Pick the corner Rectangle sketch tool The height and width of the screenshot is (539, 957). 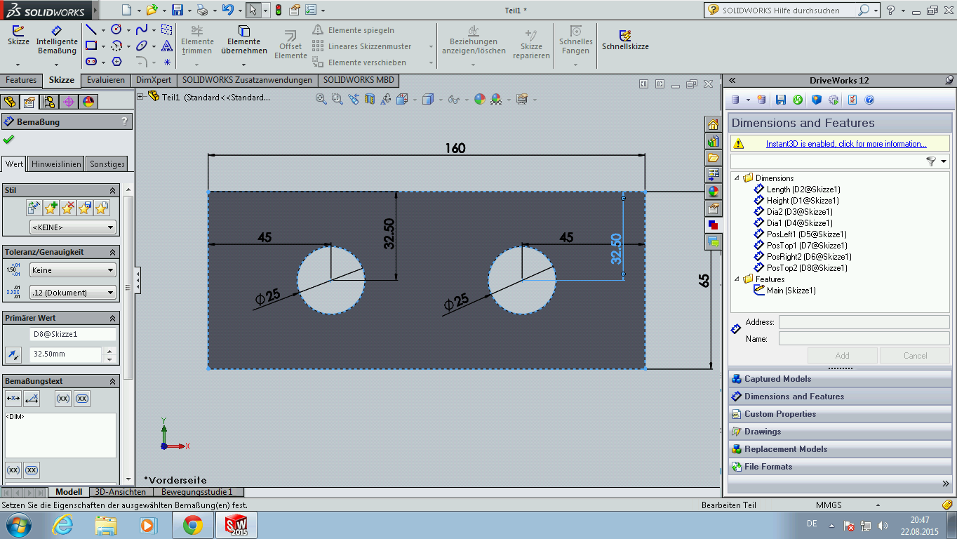pos(91,46)
